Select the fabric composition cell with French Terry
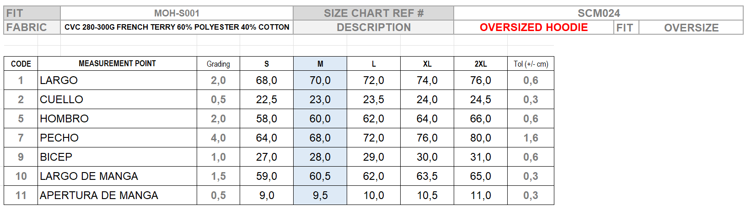The height and width of the screenshot is (210, 751). point(177,27)
